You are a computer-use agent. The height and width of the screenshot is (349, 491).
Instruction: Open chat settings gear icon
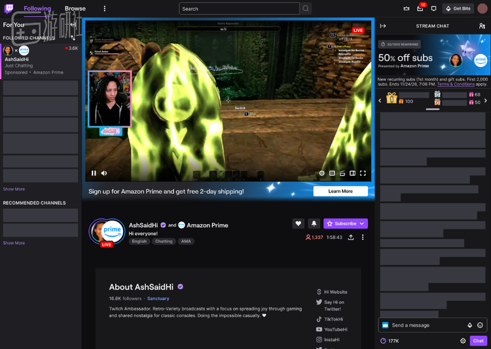463,341
